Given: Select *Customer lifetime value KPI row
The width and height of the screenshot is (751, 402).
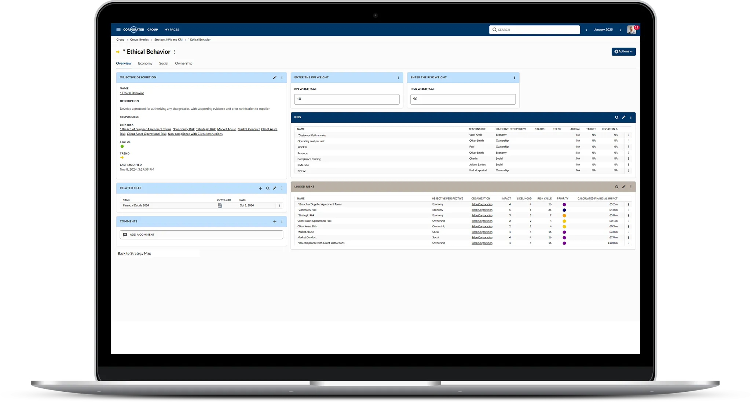Looking at the screenshot, I should click(x=463, y=135).
